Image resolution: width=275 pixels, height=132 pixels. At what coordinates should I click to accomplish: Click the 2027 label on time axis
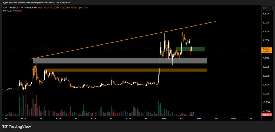pyautogui.click(x=234, y=118)
